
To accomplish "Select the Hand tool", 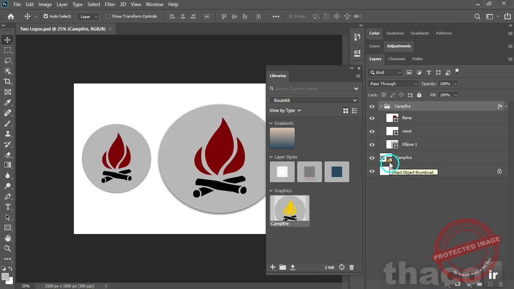I will (x=8, y=238).
